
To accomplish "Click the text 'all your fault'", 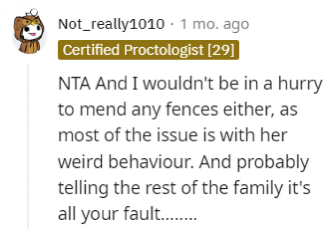I will coord(109,214).
